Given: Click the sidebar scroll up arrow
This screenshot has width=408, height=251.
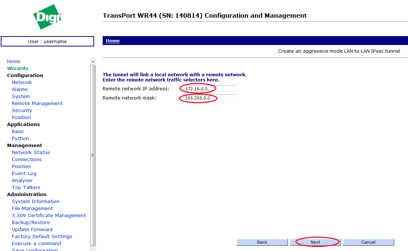Looking at the screenshot, I should (93, 62).
